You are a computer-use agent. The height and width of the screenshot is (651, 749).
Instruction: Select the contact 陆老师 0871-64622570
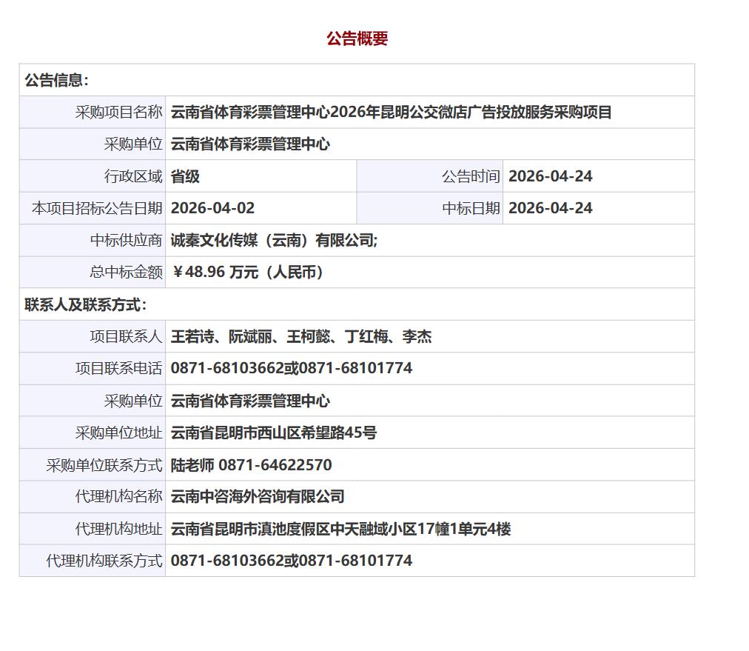coord(251,465)
